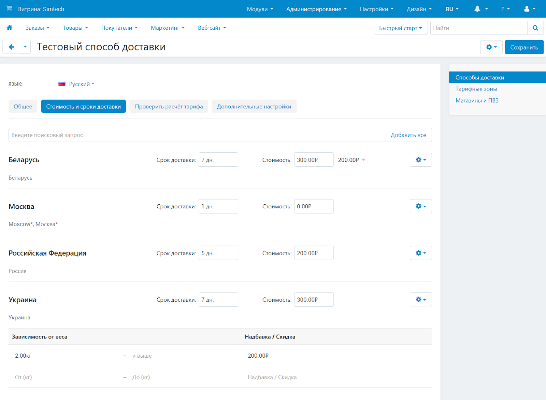Edit delivery time field for Москва

tap(218, 206)
